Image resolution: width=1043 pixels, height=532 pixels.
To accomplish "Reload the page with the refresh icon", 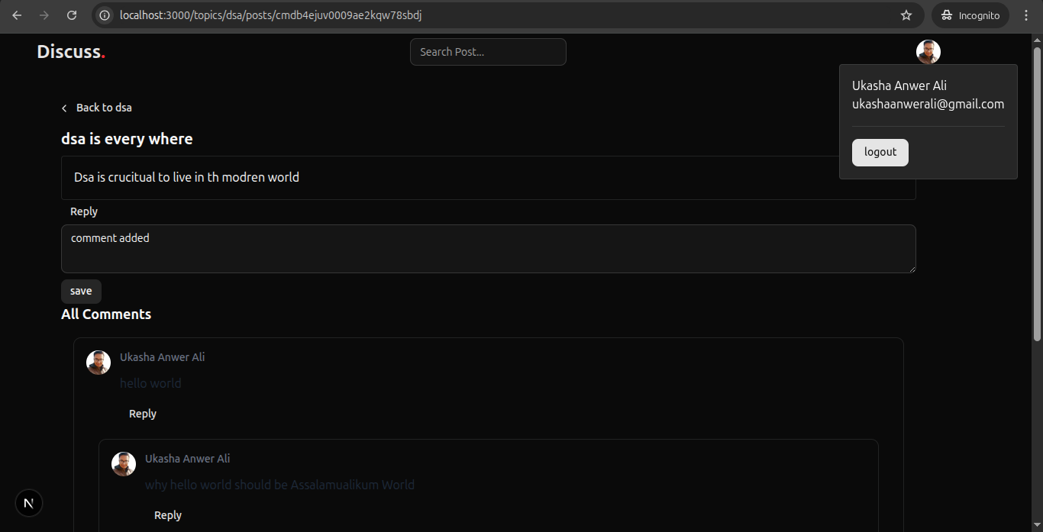I will pos(72,15).
